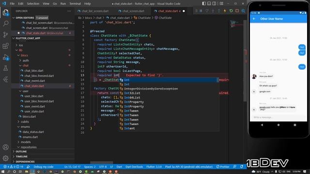Click Debug my code in status bar
This screenshot has width=310, height=174.
pos(43,167)
